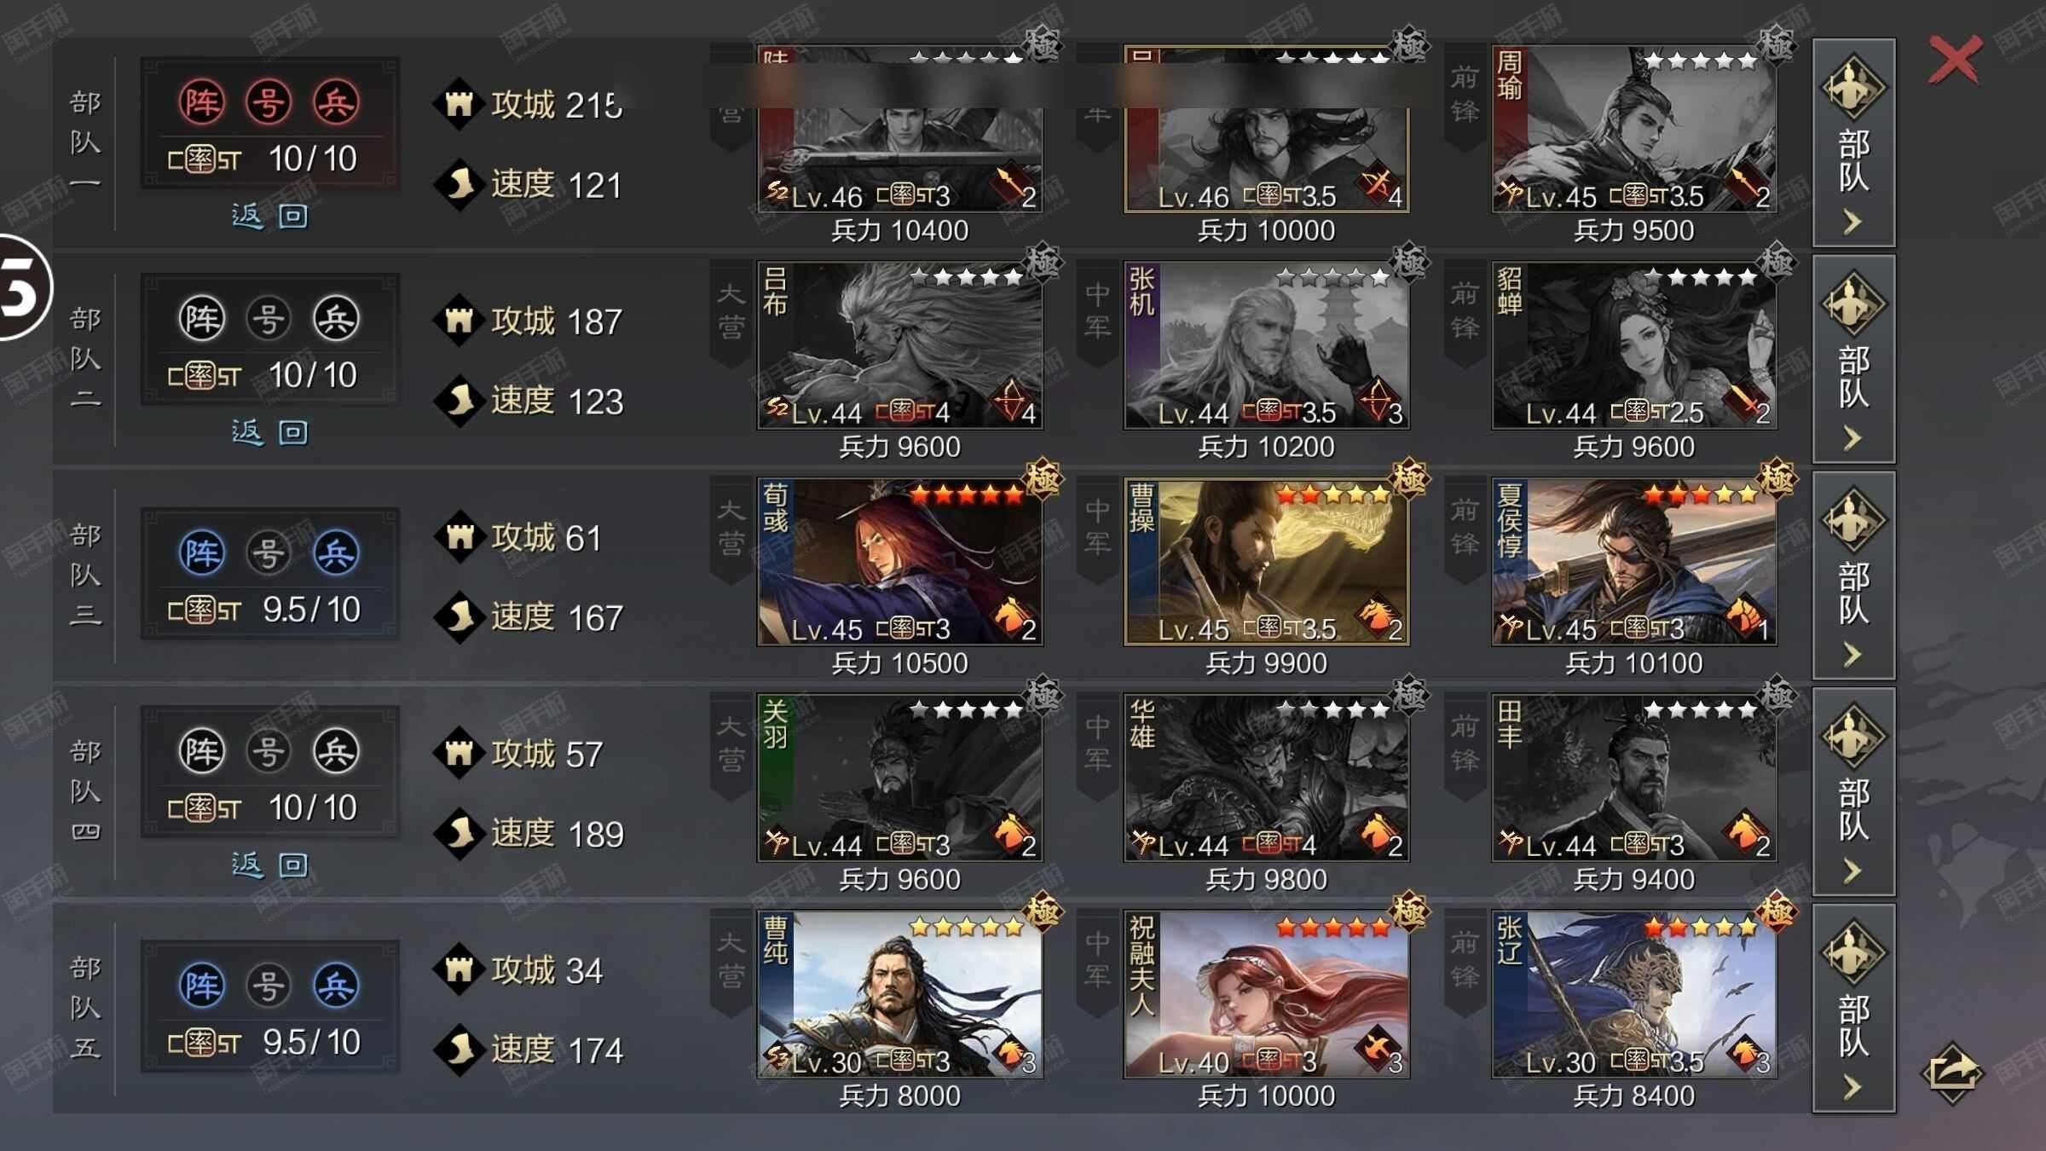Click the 極 badge on 荀彧 card
2046x1151 pixels.
pyautogui.click(x=1042, y=478)
